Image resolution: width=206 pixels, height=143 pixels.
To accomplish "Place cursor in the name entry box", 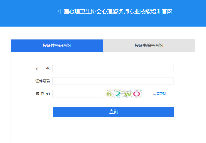I will pos(113,69).
